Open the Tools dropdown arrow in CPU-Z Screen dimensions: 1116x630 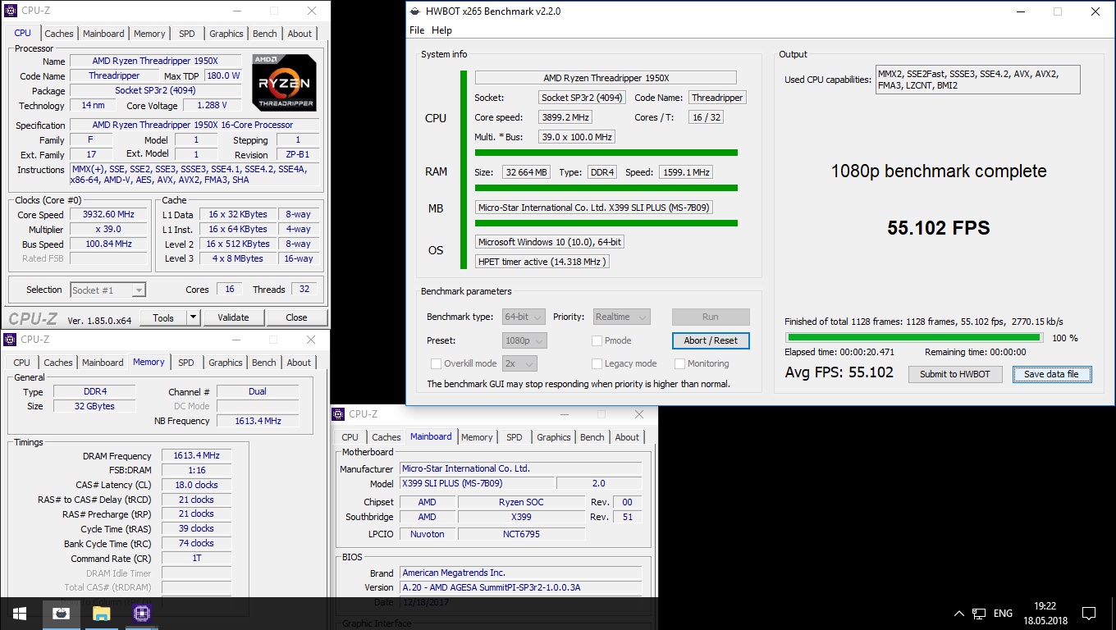(193, 317)
